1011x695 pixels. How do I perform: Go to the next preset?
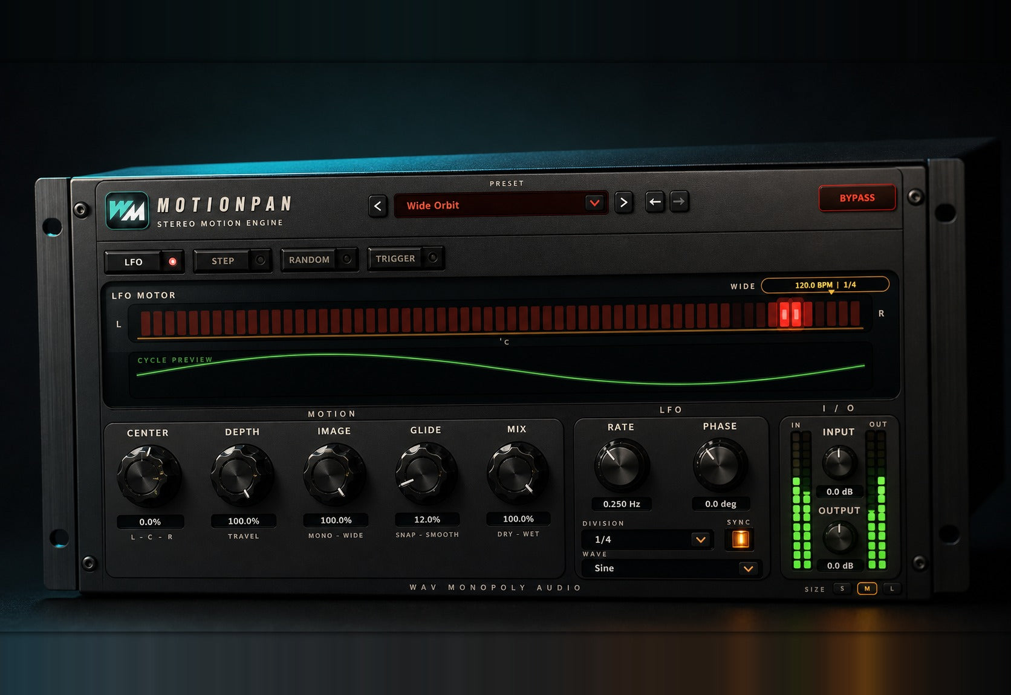624,203
